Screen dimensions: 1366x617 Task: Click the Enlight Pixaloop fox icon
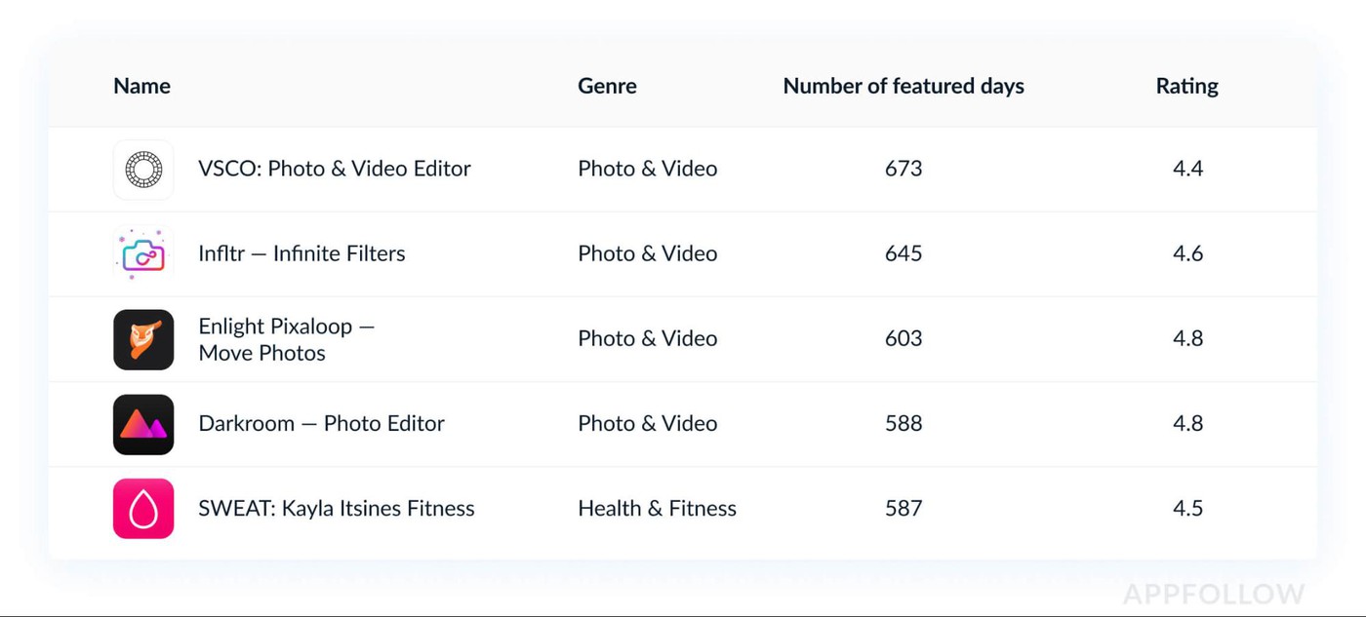click(x=143, y=339)
